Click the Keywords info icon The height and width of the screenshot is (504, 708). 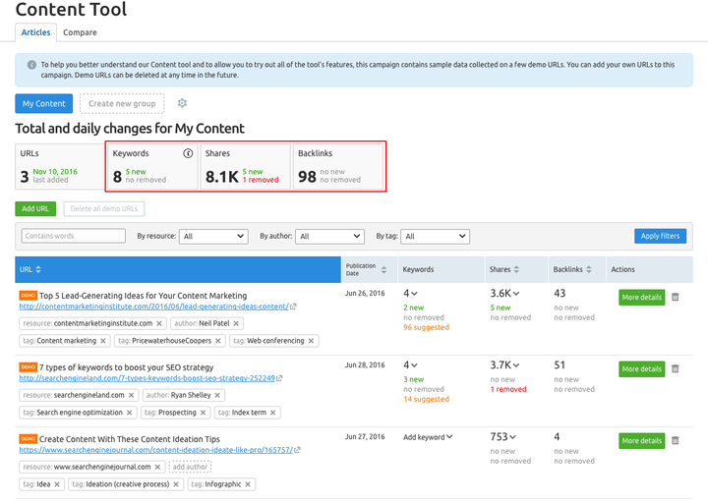(x=188, y=153)
